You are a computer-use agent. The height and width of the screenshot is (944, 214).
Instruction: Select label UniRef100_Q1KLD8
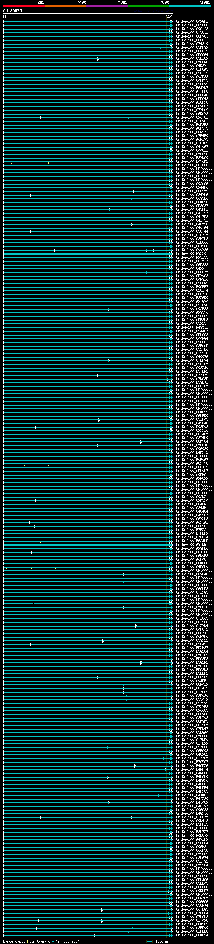[192, 932]
